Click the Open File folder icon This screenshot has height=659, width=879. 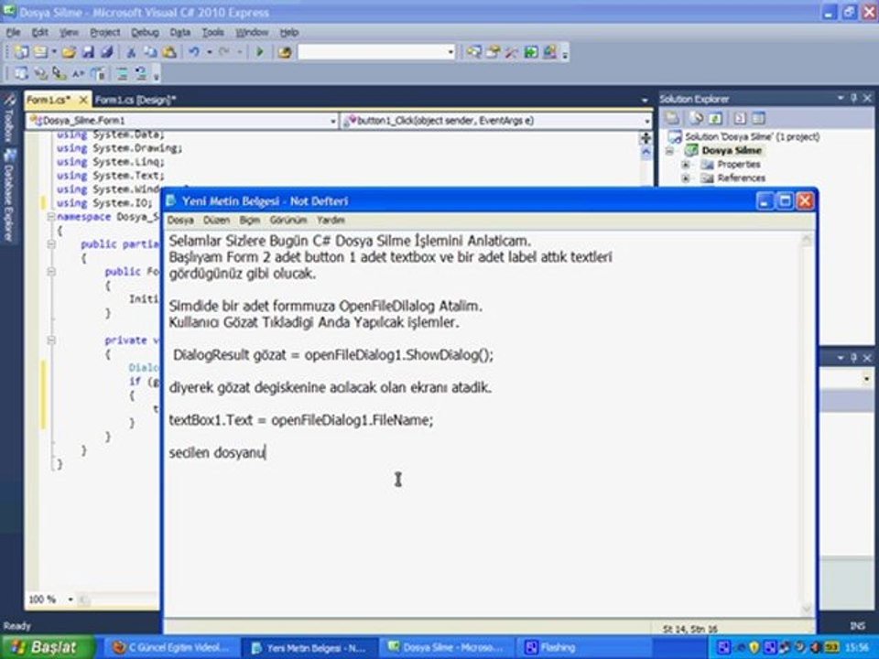coord(69,52)
